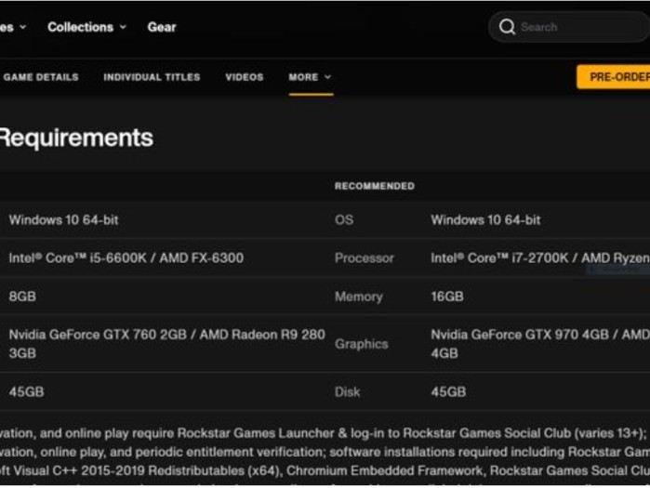
Task: Open the Collections dropdown menu
Action: click(86, 27)
